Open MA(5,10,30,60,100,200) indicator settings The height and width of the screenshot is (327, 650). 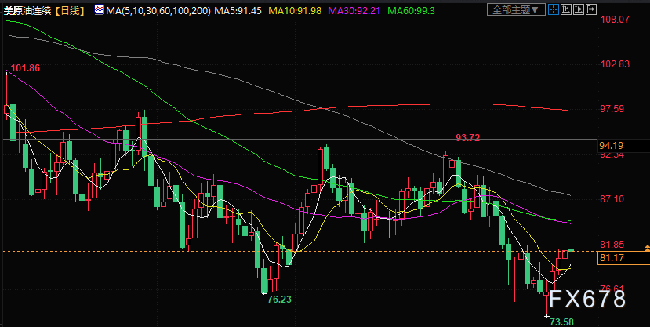point(158,10)
